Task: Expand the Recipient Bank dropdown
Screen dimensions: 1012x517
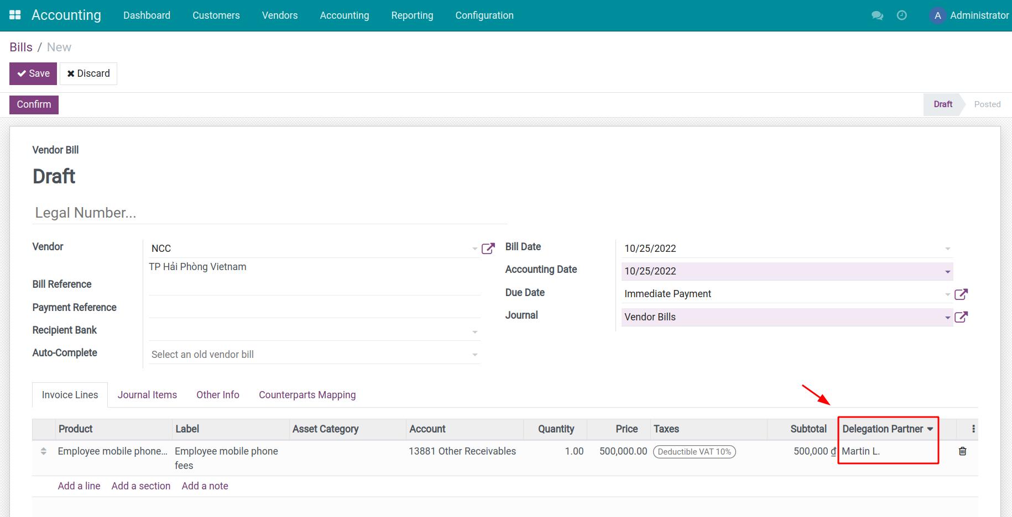Action: (474, 330)
